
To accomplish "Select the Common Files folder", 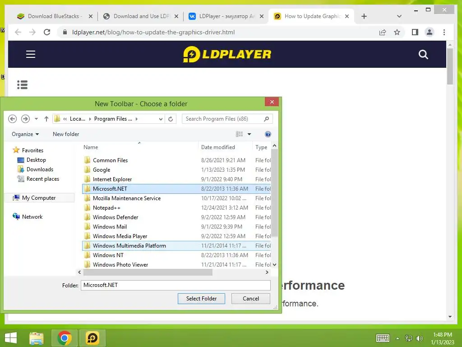I will click(176, 160).
